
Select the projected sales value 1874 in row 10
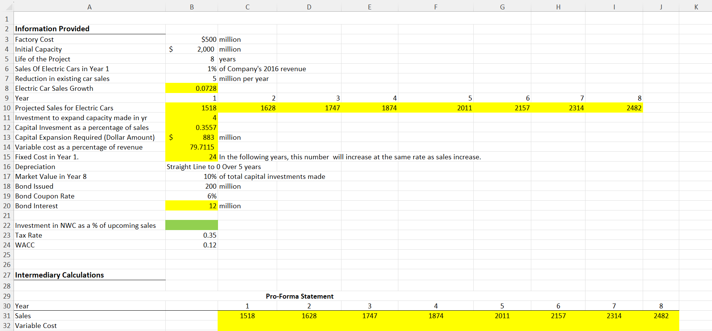click(x=370, y=108)
